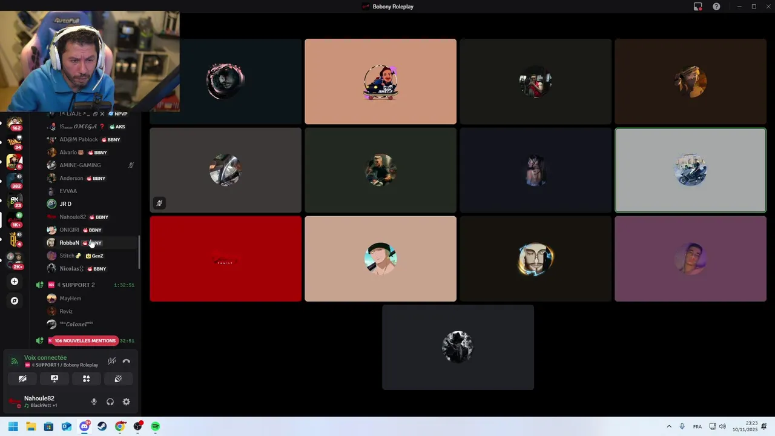Focus the OMEGA cartoon avatar tile
Image resolution: width=775 pixels, height=436 pixels.
point(380,82)
